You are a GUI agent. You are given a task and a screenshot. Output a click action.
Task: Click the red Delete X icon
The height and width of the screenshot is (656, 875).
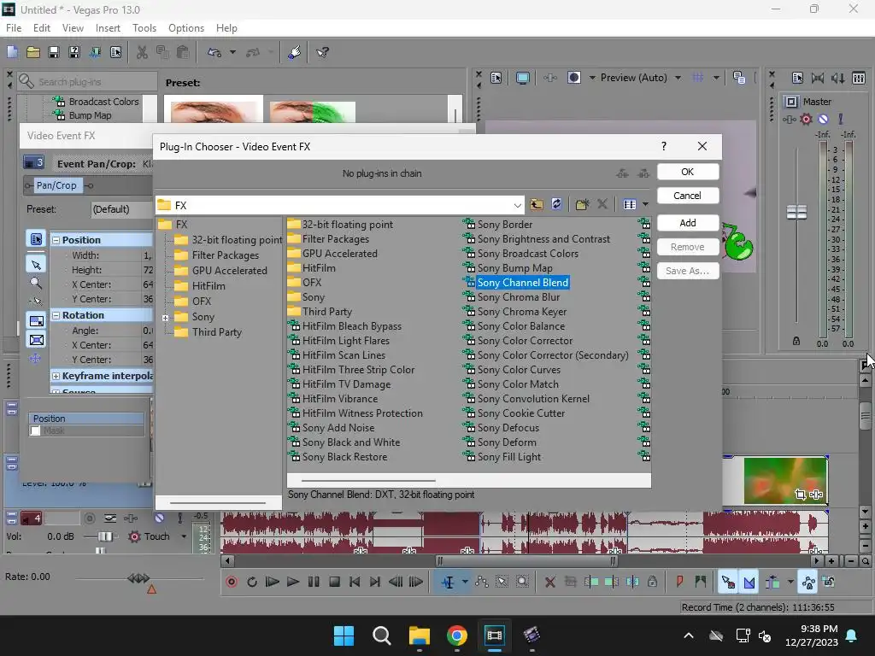point(549,583)
